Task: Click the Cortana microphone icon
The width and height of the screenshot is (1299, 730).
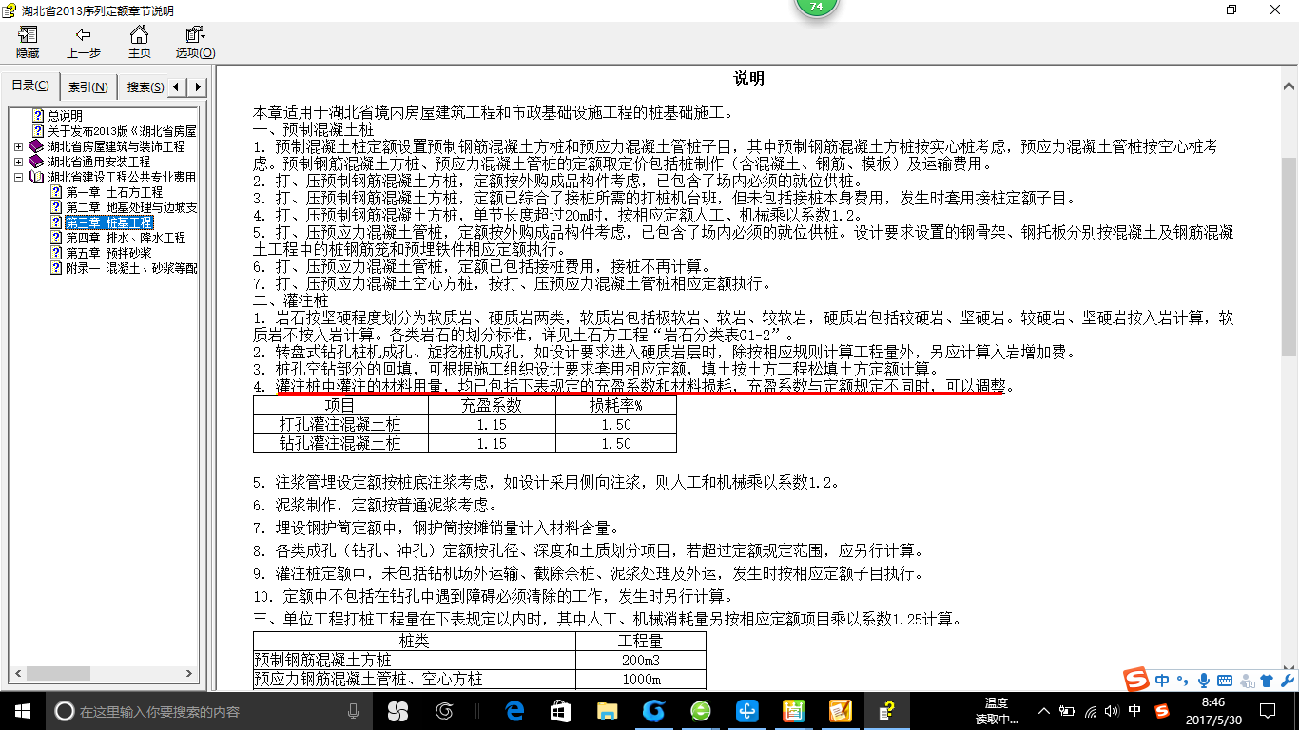Action: (x=354, y=711)
